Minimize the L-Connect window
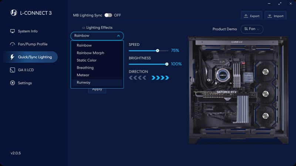Image resolution: width=296 pixels, height=166 pixels. point(269,4)
